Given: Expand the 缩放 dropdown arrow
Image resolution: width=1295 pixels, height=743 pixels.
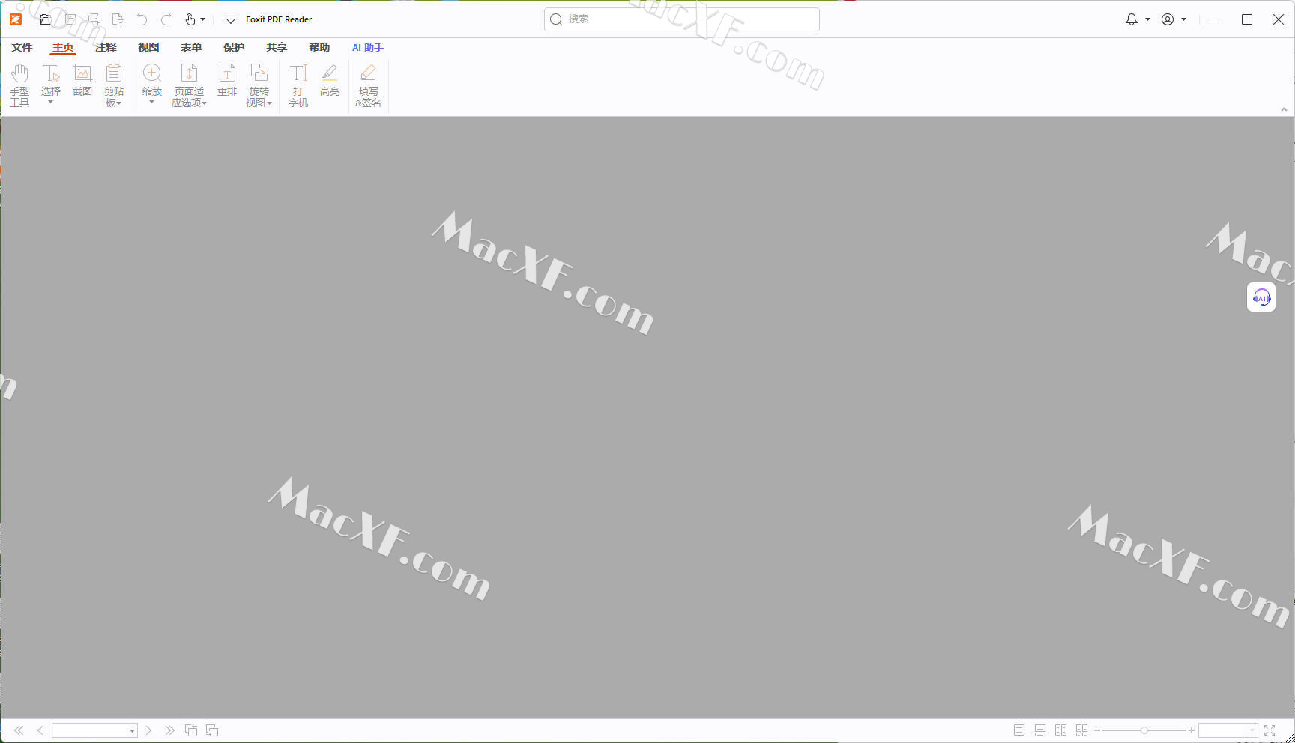Looking at the screenshot, I should (x=152, y=103).
